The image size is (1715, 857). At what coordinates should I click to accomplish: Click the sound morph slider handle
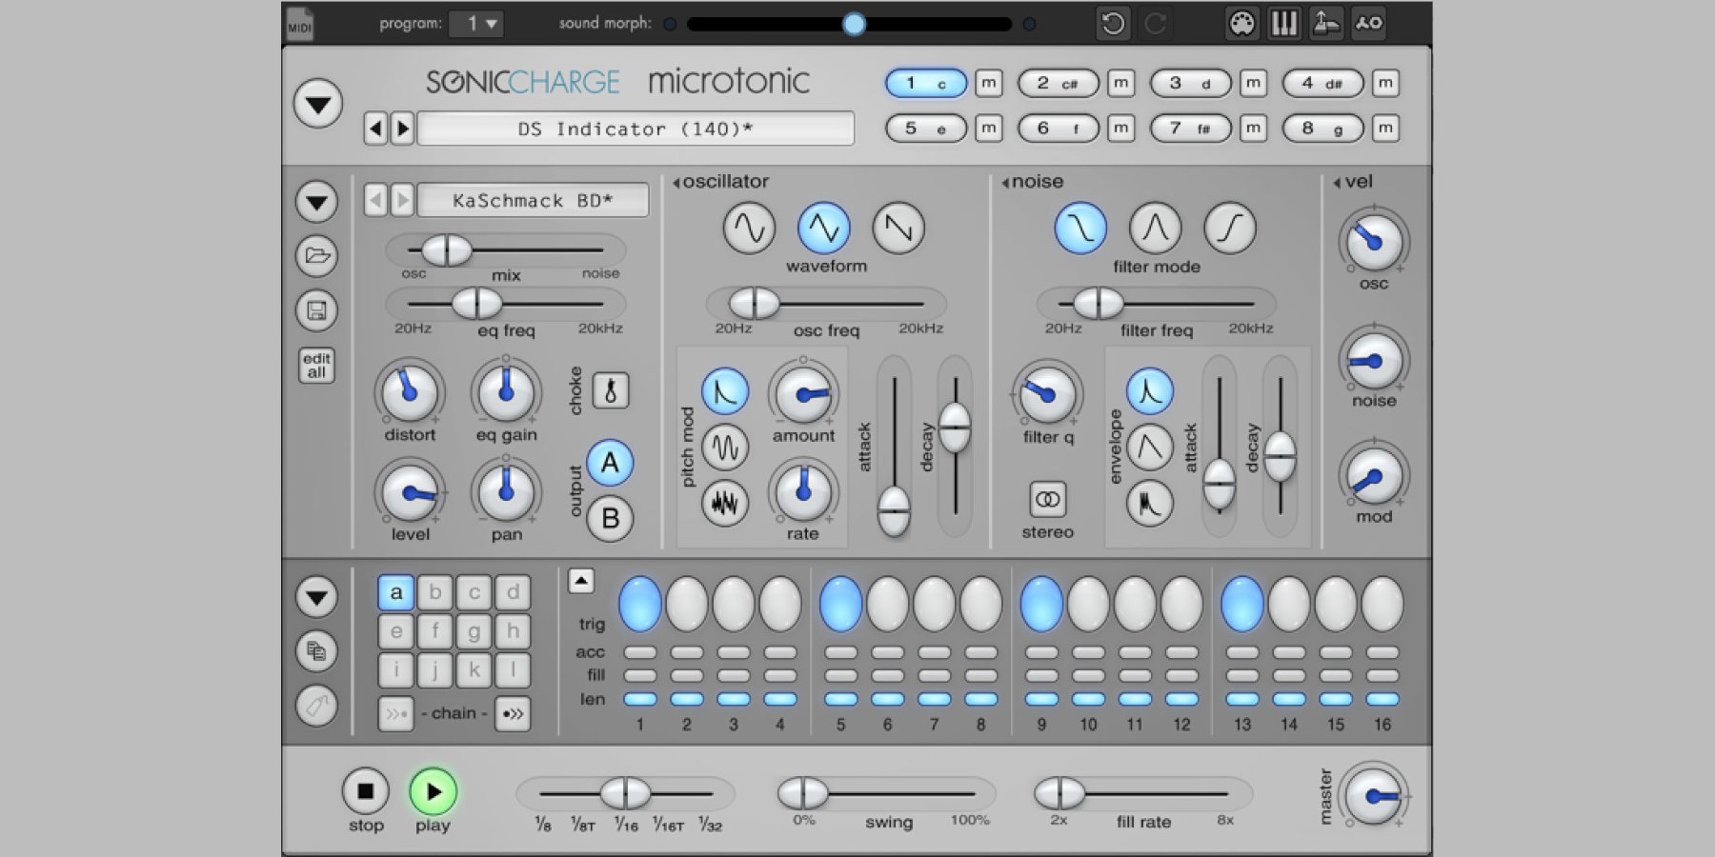(854, 24)
